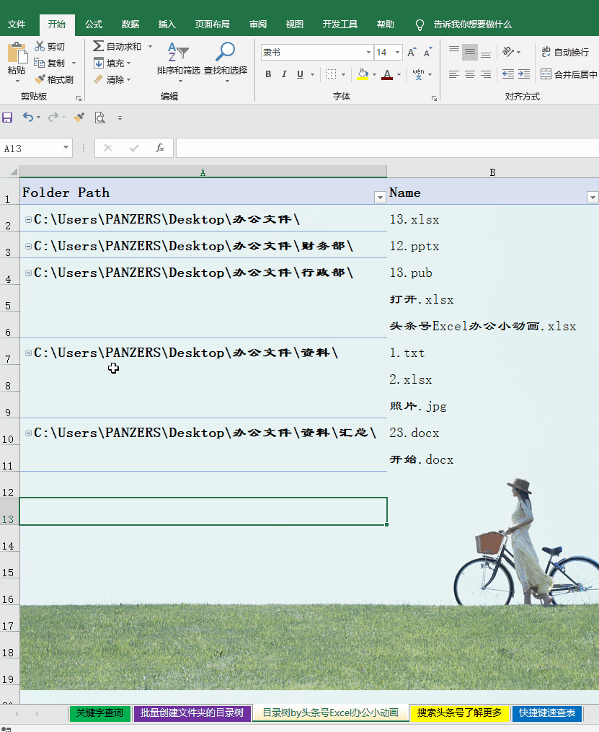This screenshot has width=599, height=732.
Task: Open the 数据 ribbon tab
Action: 130,24
